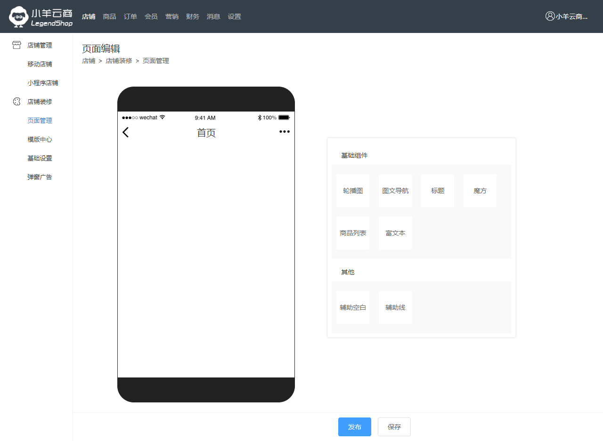Add the 魔方 component tile
This screenshot has width=603, height=441.
[480, 191]
